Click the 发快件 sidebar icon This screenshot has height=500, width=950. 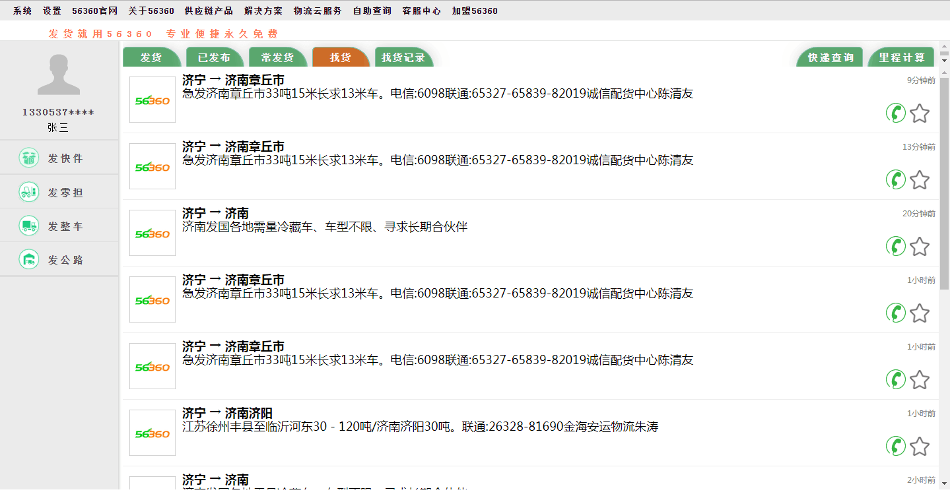pos(29,158)
